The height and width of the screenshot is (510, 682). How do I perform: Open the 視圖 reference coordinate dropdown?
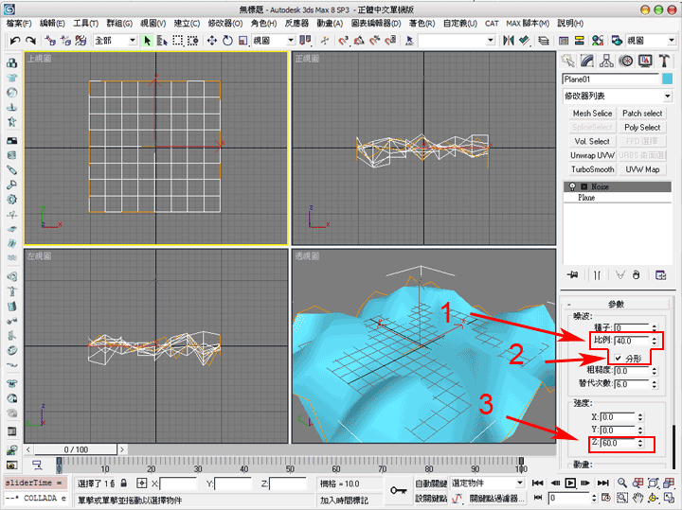coord(274,41)
